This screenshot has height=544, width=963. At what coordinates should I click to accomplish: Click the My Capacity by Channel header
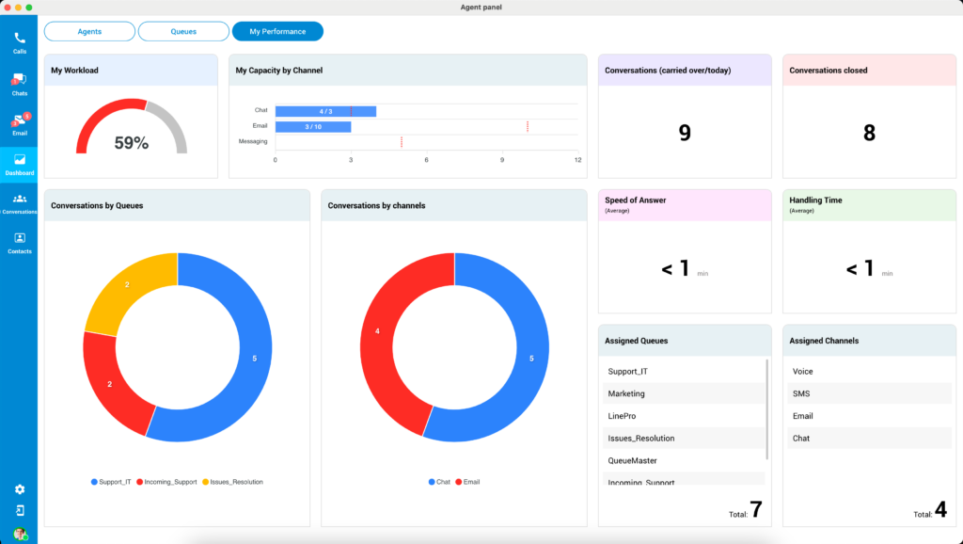pos(408,70)
